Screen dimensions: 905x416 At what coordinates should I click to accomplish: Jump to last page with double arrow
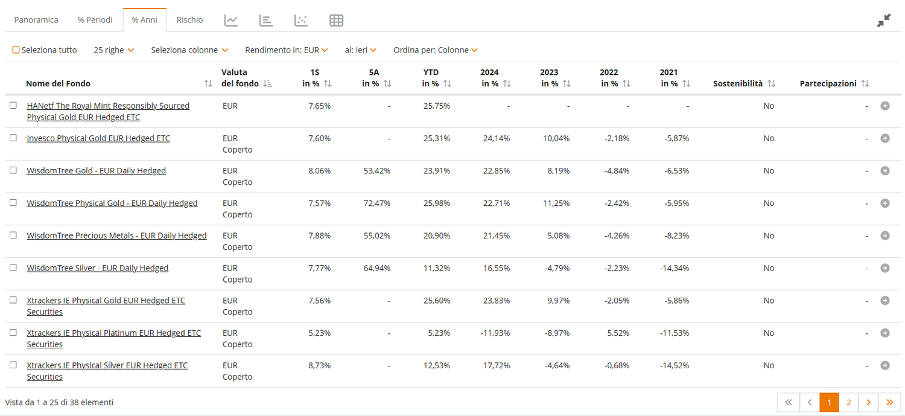[889, 402]
